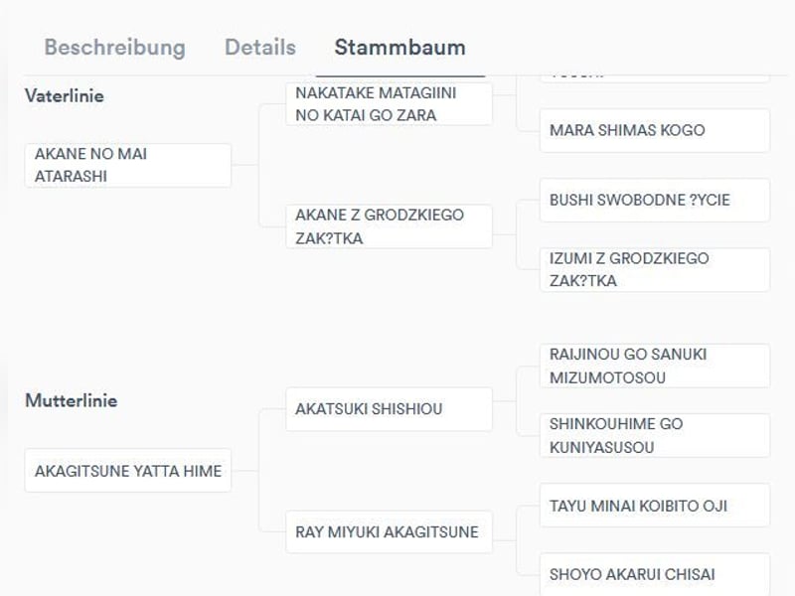Viewport: 795px width, 596px height.
Task: Click the AKATSUKI SHISHIOU ancestor box
Action: pos(389,408)
